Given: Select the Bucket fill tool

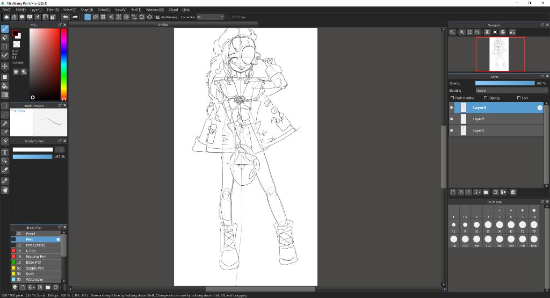Looking at the screenshot, I should [5, 86].
